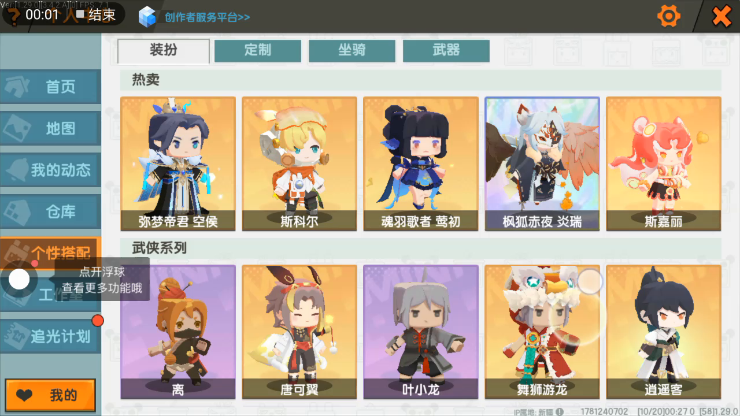Select 我的动态 sidebar item
Screen dimensions: 740x416
pos(50,170)
